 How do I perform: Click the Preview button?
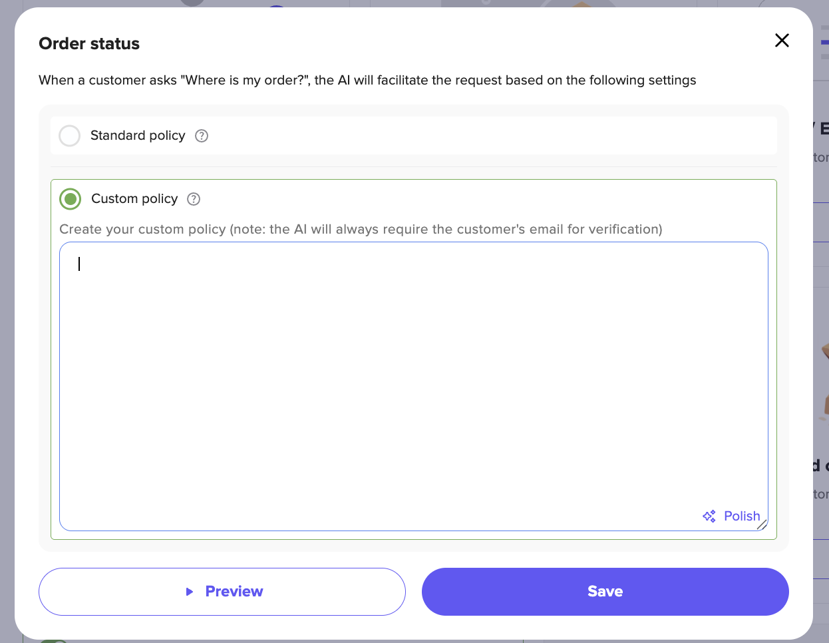222,592
